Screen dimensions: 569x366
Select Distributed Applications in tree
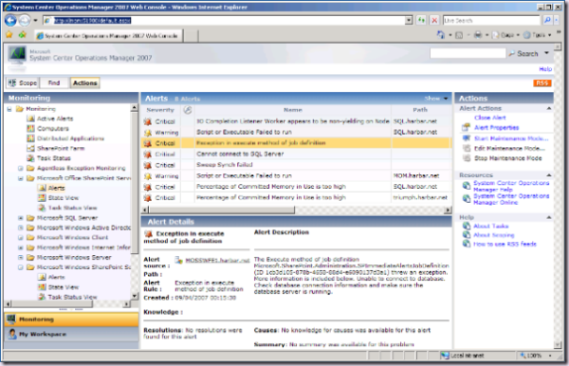coord(70,138)
